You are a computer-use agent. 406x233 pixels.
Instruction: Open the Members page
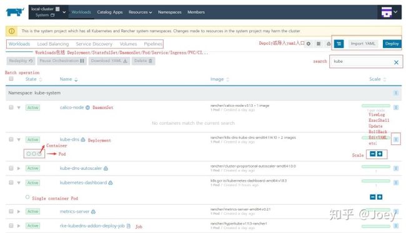196,12
